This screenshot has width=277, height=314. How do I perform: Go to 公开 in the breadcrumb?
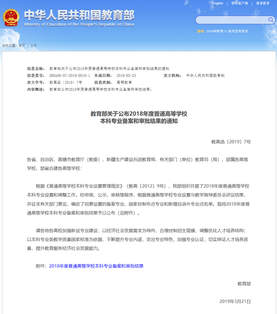pyautogui.click(x=33, y=46)
